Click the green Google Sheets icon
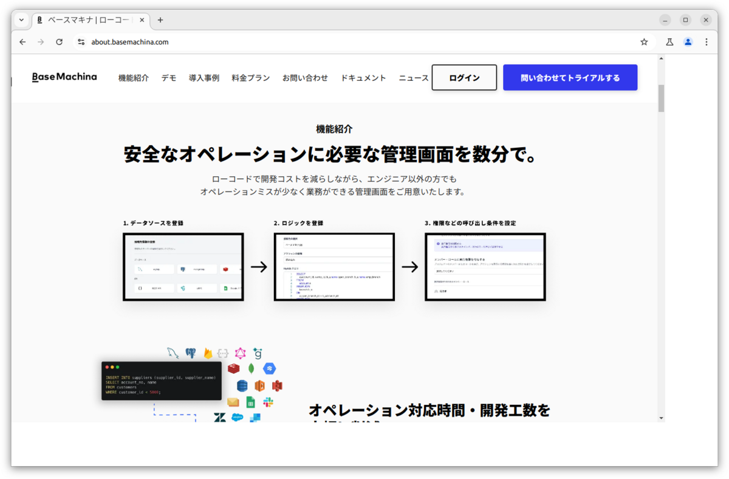 (x=250, y=402)
